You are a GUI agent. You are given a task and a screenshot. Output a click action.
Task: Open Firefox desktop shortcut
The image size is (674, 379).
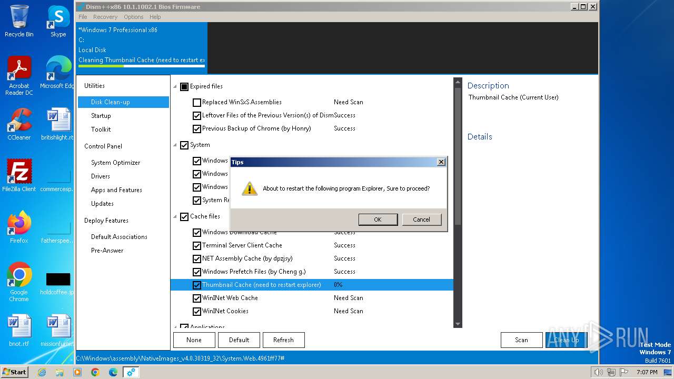(19, 227)
